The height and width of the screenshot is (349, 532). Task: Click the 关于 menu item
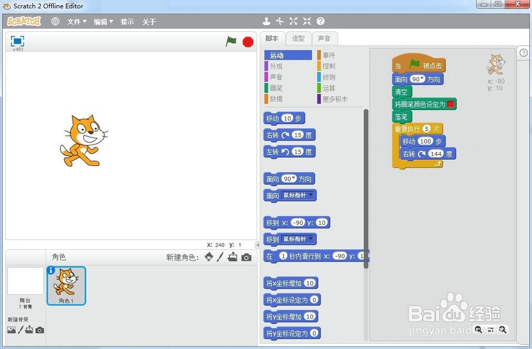(x=149, y=22)
